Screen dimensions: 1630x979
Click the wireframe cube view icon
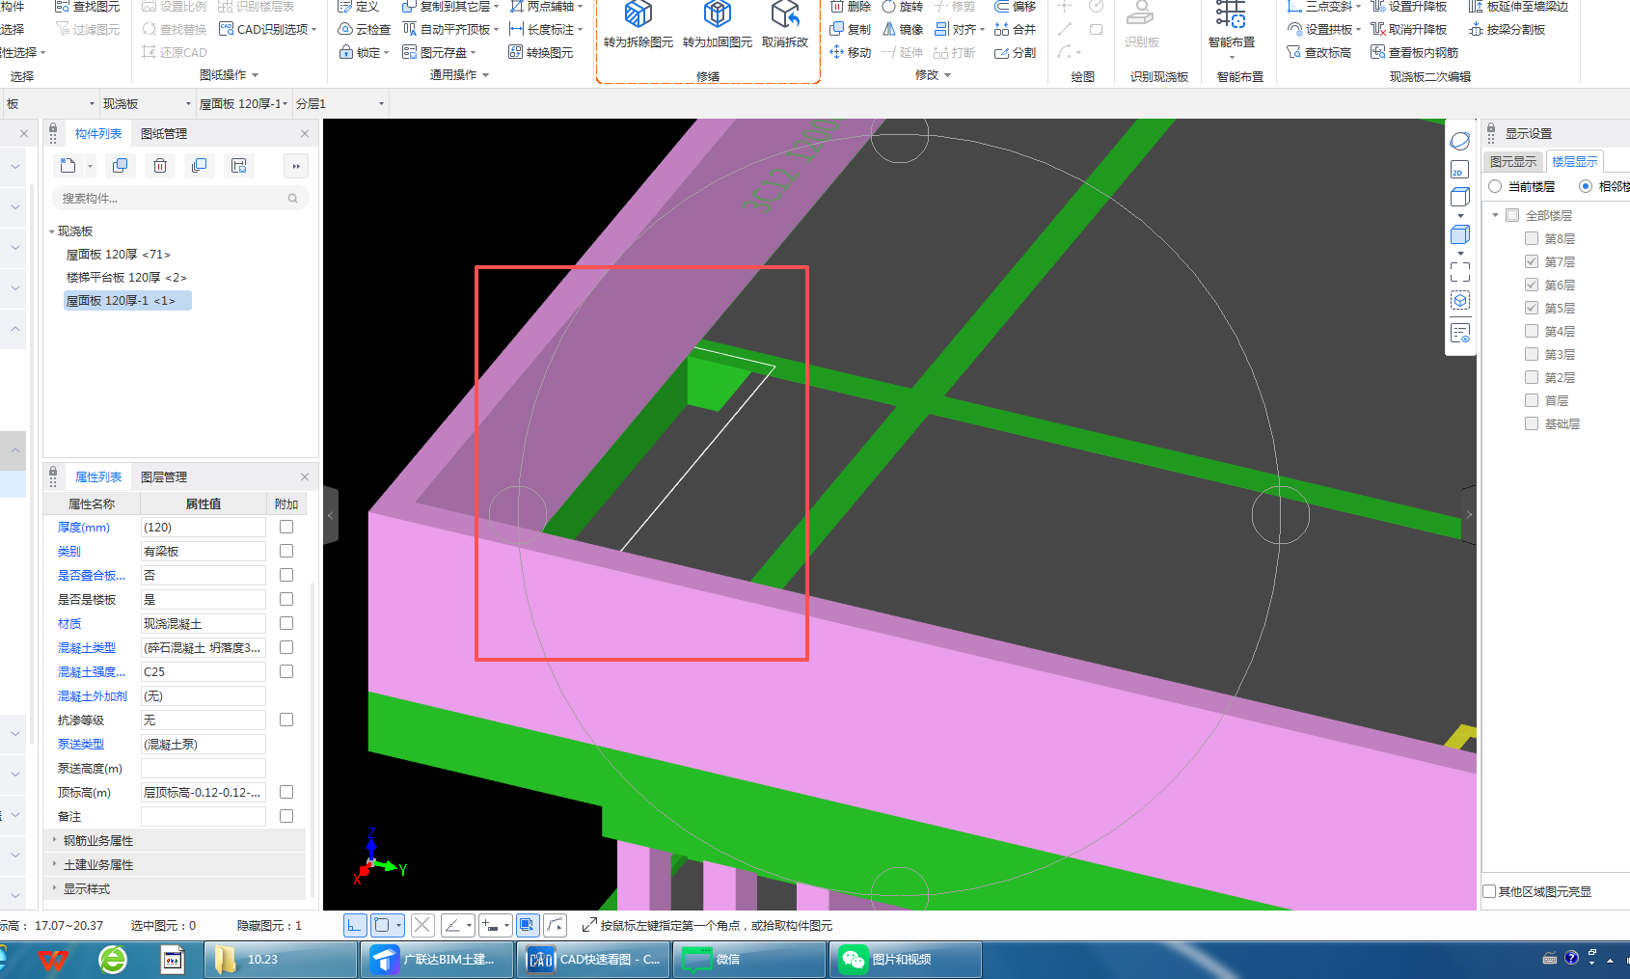click(1460, 197)
